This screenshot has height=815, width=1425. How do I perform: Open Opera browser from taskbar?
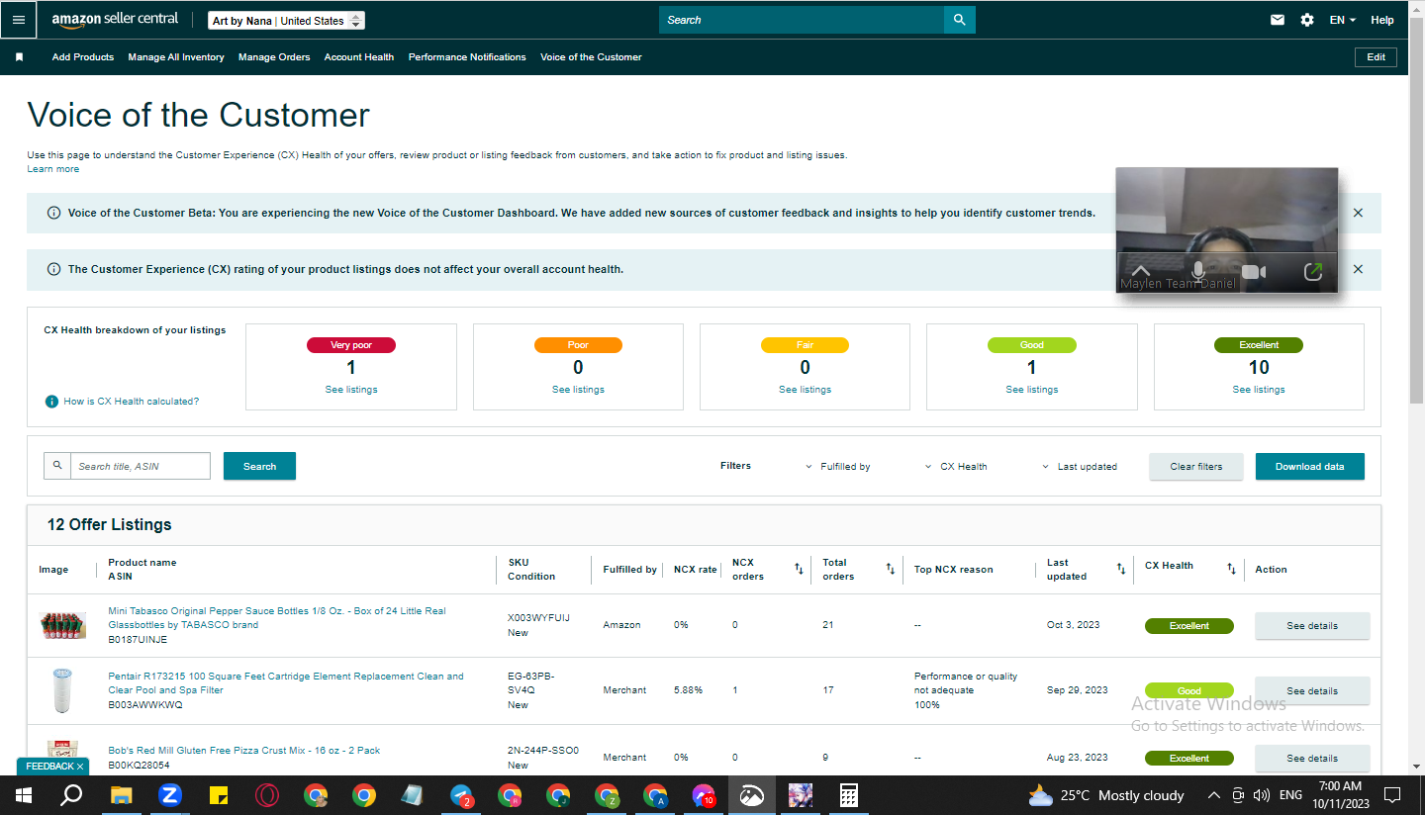[x=267, y=795]
